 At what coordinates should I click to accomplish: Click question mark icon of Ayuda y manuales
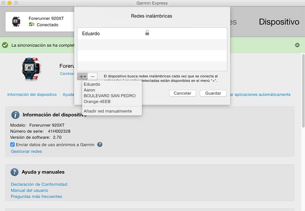point(14,172)
